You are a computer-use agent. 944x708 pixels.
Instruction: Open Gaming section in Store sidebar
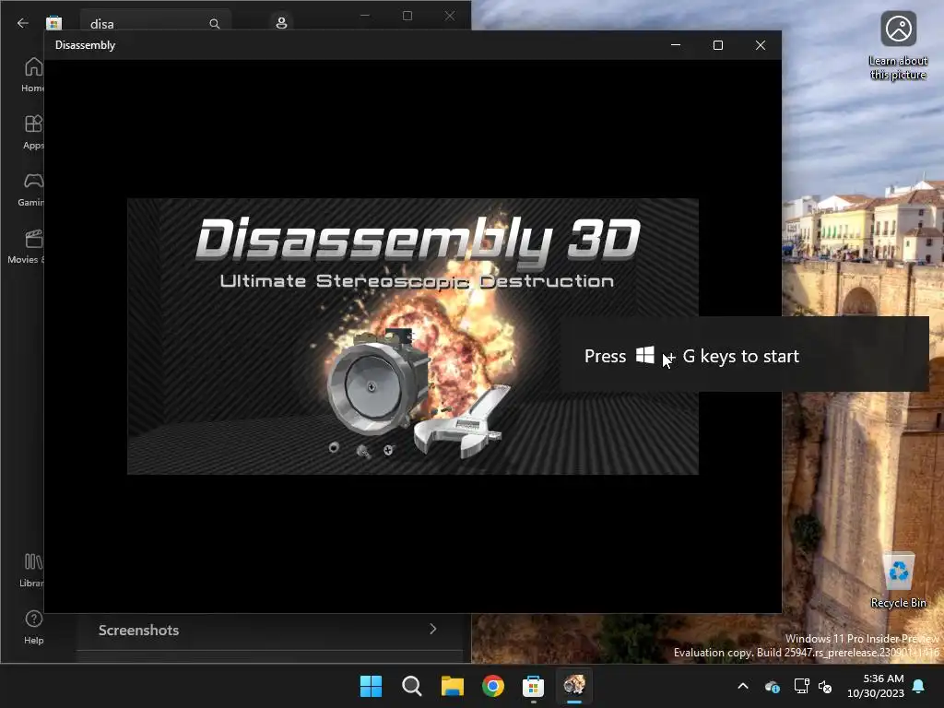[32, 189]
